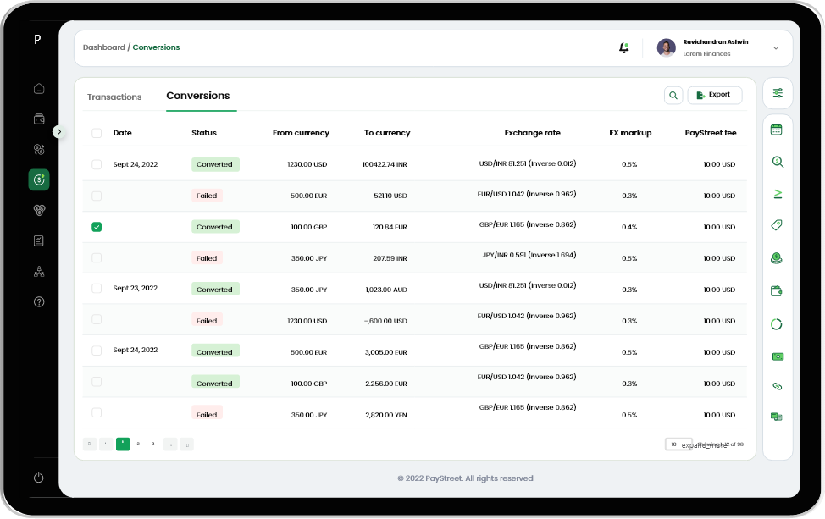Check the checkbox for Sept 24 USD/INR row
The image size is (825, 519).
[97, 164]
